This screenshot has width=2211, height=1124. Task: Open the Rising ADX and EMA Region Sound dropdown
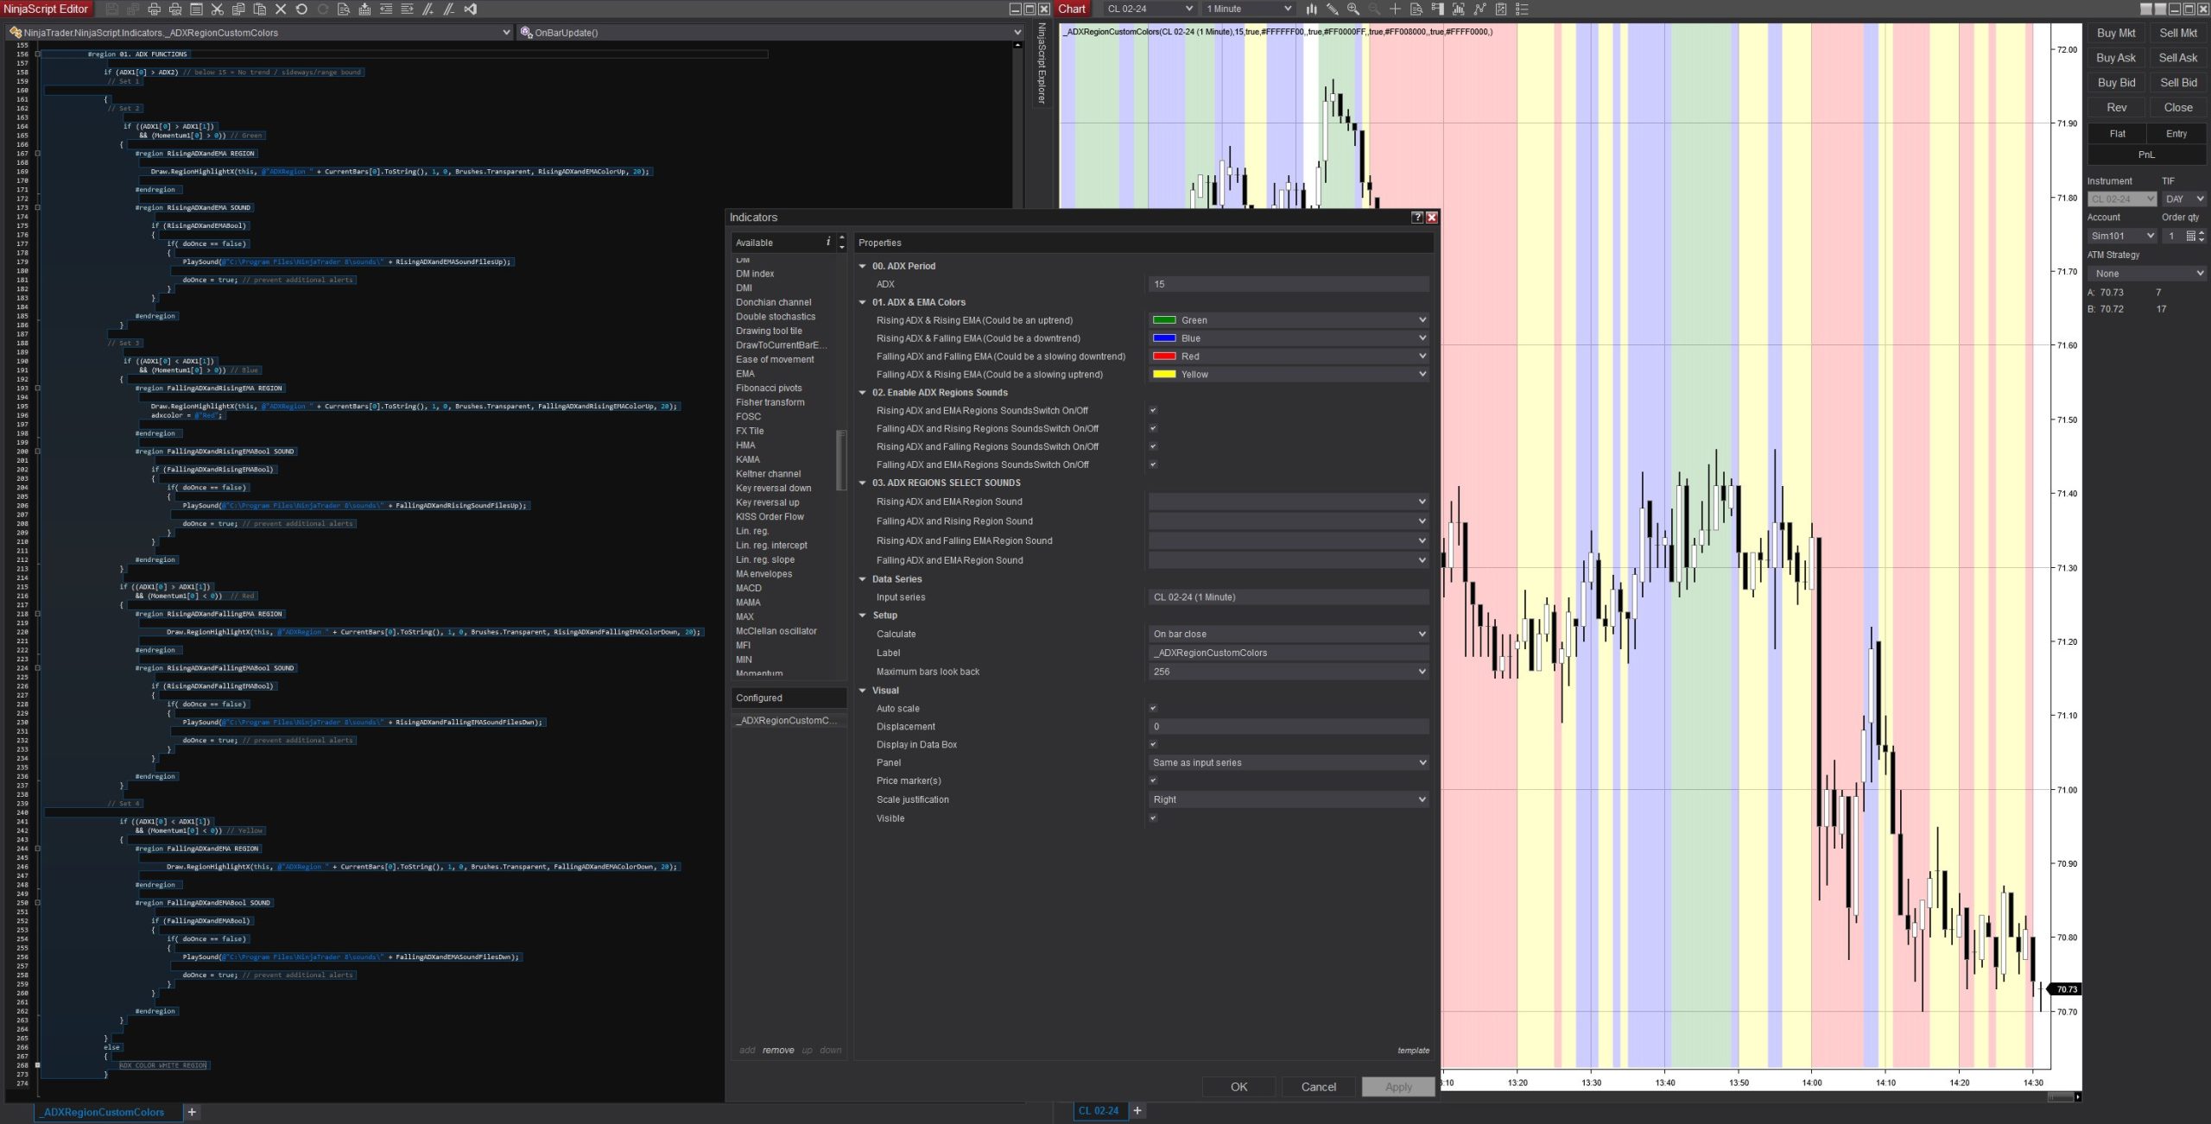point(1287,501)
